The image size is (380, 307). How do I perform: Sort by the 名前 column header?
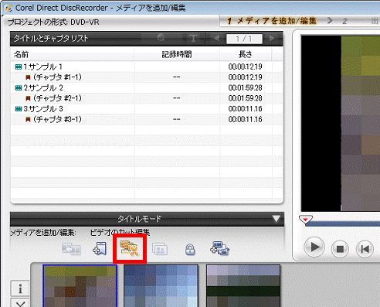[x=73, y=54]
